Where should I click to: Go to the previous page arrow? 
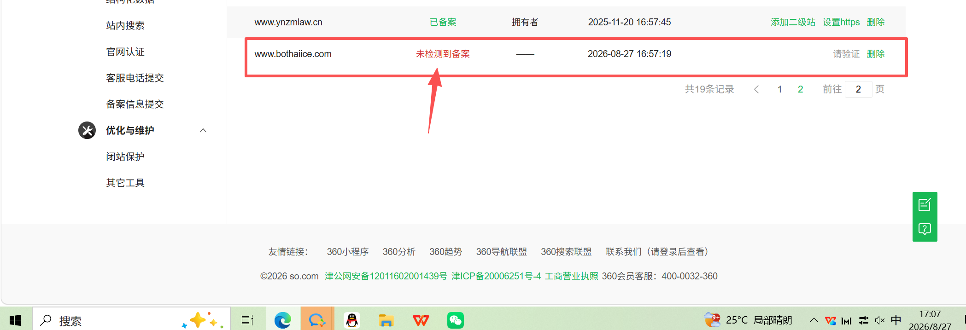756,89
